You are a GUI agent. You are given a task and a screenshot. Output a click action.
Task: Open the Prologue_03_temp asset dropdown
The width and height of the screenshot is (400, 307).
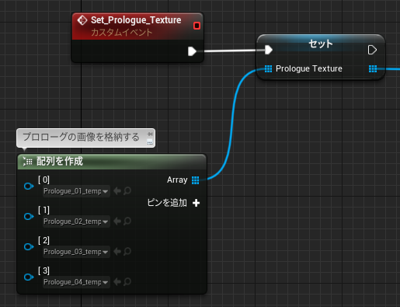pos(76,252)
